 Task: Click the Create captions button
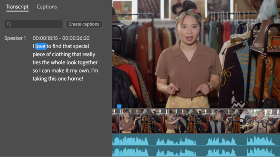[84, 24]
